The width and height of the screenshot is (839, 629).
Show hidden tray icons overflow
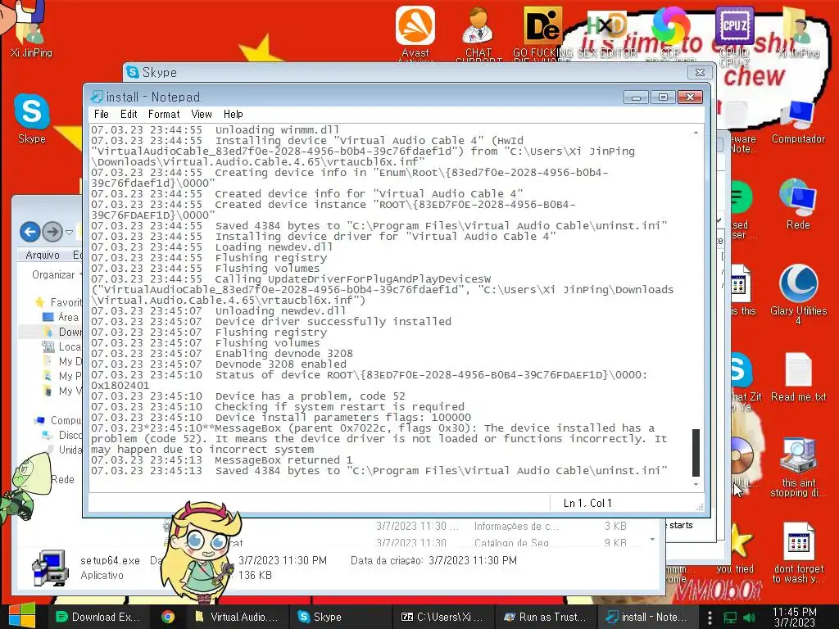click(710, 618)
